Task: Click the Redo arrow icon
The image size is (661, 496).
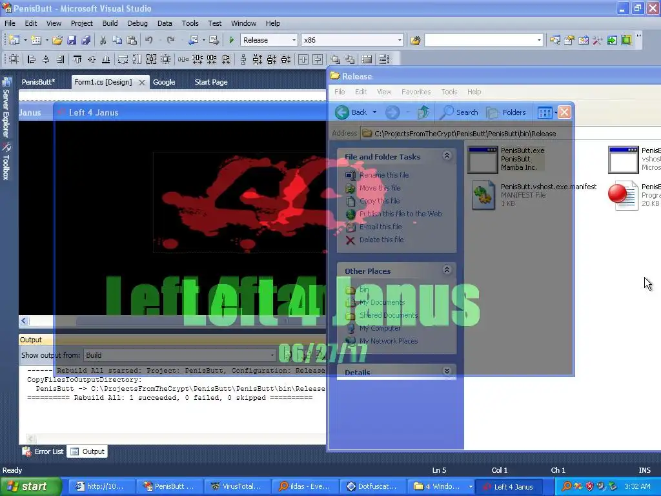Action: [x=170, y=40]
